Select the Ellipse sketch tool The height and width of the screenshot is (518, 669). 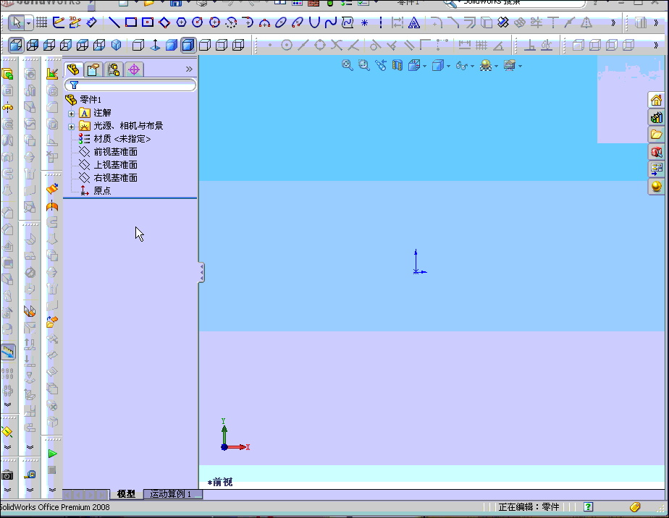click(282, 22)
